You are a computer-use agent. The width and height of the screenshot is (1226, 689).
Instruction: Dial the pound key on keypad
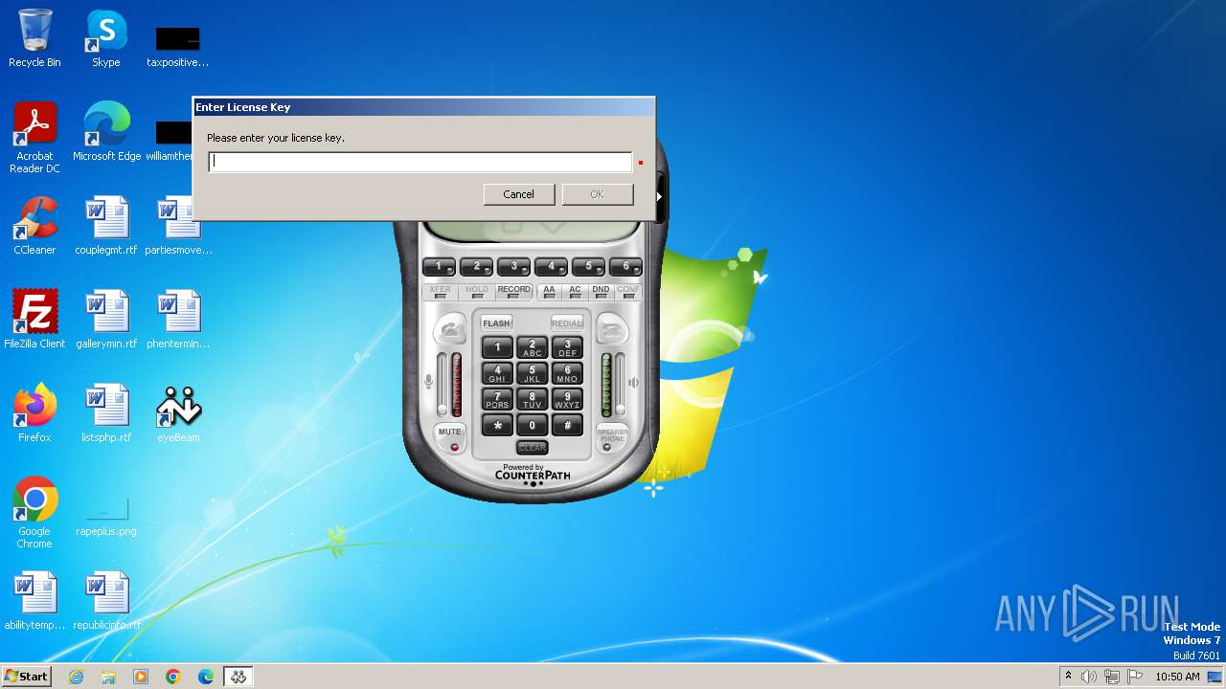(x=567, y=426)
